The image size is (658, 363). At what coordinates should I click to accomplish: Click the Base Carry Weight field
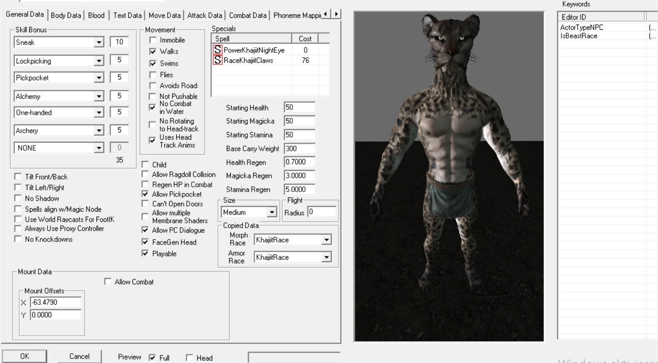(x=300, y=148)
